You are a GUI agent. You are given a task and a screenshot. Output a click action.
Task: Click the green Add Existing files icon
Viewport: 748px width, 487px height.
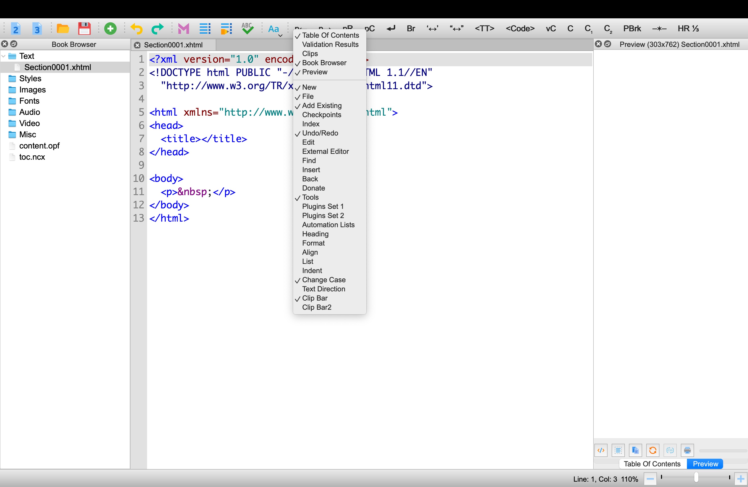point(110,29)
